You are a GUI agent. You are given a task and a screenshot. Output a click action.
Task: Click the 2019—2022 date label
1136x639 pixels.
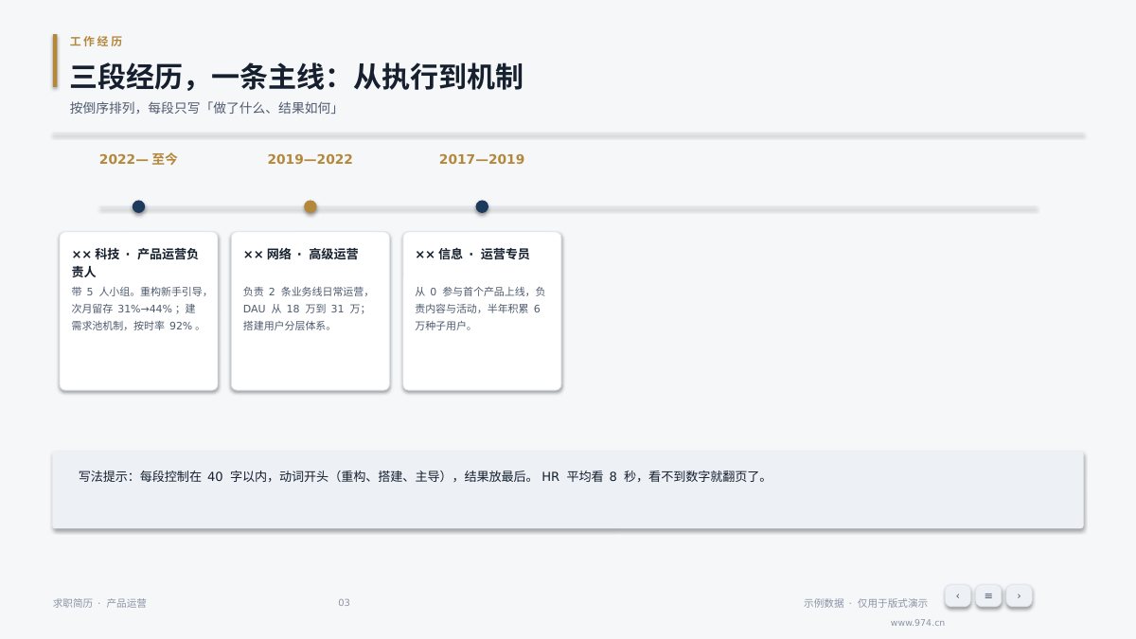click(x=310, y=159)
